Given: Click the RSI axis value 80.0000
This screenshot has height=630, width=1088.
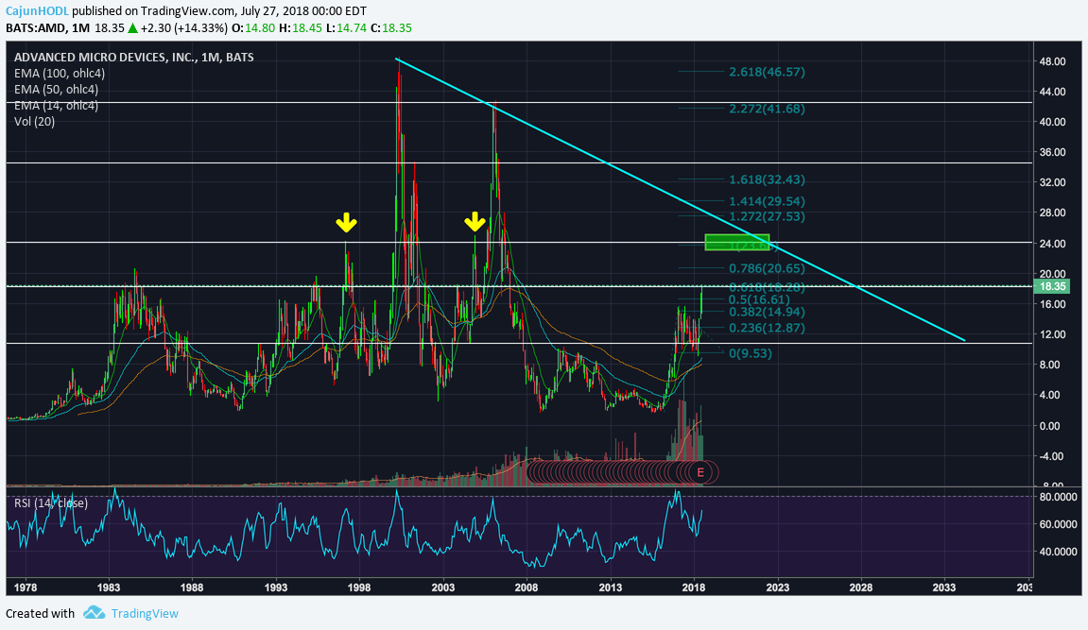Looking at the screenshot, I should [x=1058, y=497].
